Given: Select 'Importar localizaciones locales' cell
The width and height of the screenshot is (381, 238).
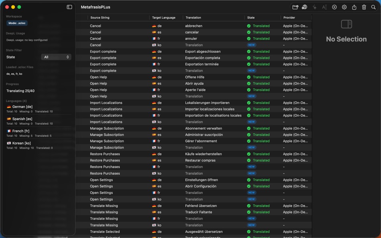Looking at the screenshot, I should point(210,109).
